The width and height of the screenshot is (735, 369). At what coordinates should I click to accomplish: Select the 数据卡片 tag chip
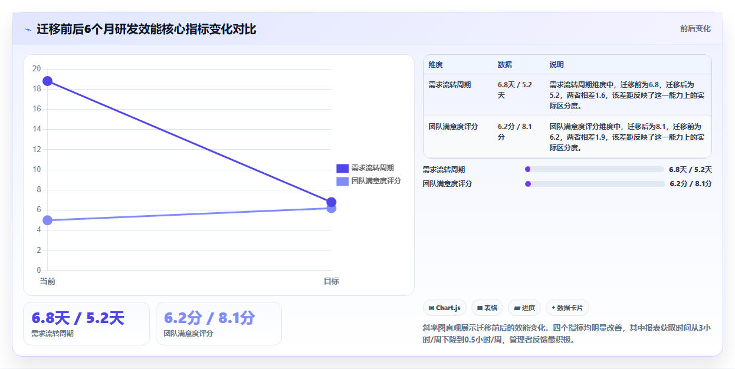point(567,308)
